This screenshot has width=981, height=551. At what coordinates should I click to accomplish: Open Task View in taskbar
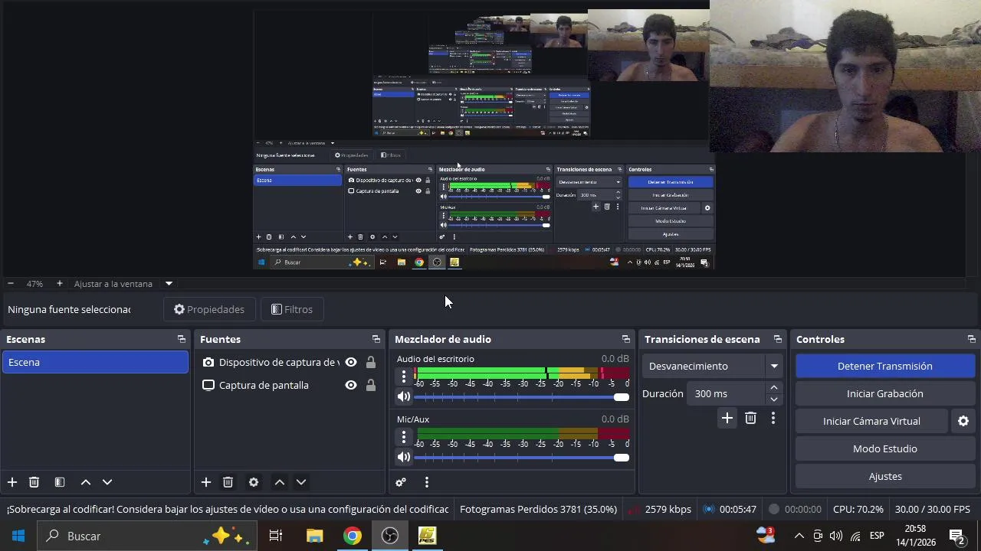pos(276,536)
